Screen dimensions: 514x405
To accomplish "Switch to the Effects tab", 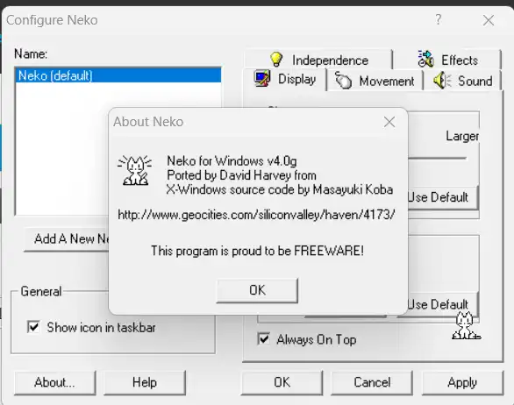I will [447, 60].
